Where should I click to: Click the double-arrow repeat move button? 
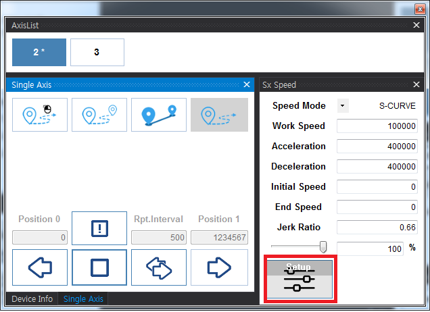coord(159,267)
